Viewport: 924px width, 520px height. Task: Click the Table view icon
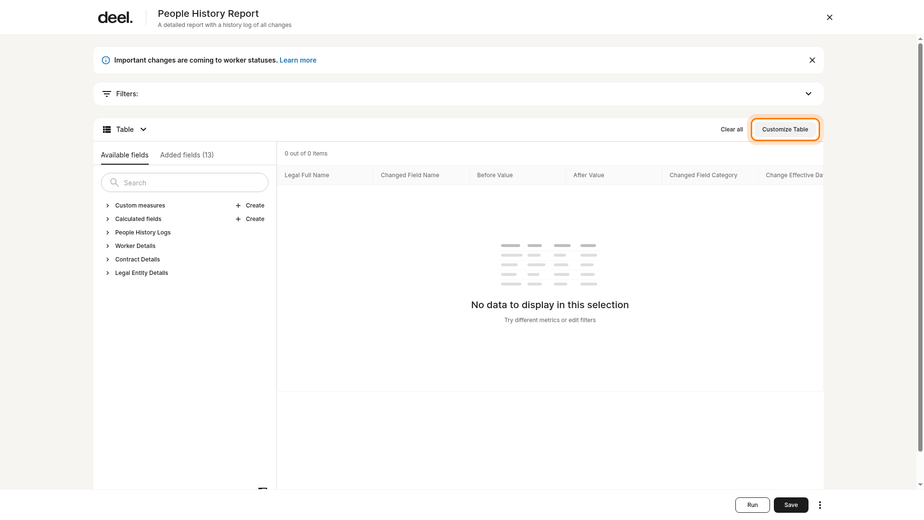click(x=107, y=130)
